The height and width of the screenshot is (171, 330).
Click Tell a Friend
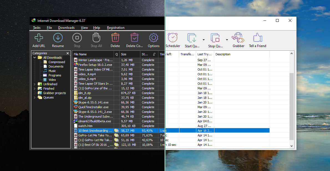pos(257,40)
